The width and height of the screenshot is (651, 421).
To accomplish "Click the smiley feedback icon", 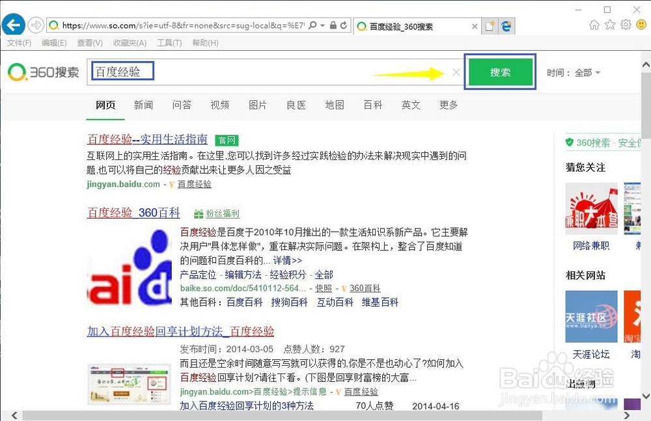I will pyautogui.click(x=641, y=25).
